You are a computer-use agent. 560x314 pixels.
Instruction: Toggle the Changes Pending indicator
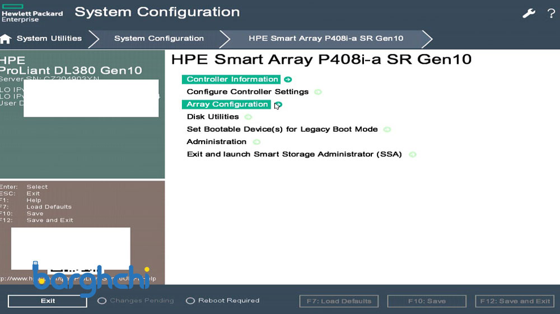[102, 301]
